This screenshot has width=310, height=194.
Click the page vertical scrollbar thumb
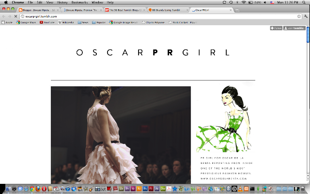tap(308, 34)
